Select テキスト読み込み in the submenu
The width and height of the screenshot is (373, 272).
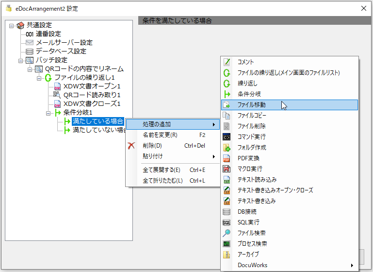click(x=290, y=180)
